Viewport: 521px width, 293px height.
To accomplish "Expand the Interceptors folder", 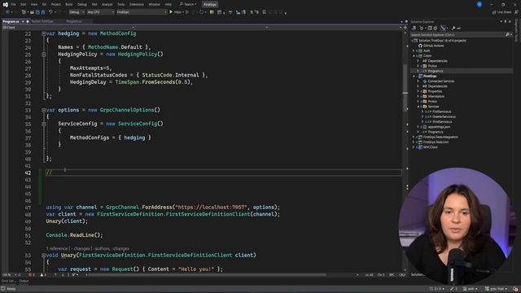I will pos(418,96).
